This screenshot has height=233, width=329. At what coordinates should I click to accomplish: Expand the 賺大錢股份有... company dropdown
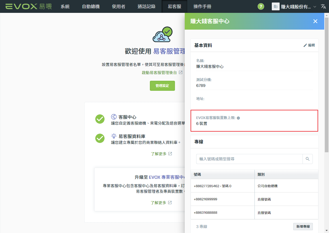tap(314, 7)
